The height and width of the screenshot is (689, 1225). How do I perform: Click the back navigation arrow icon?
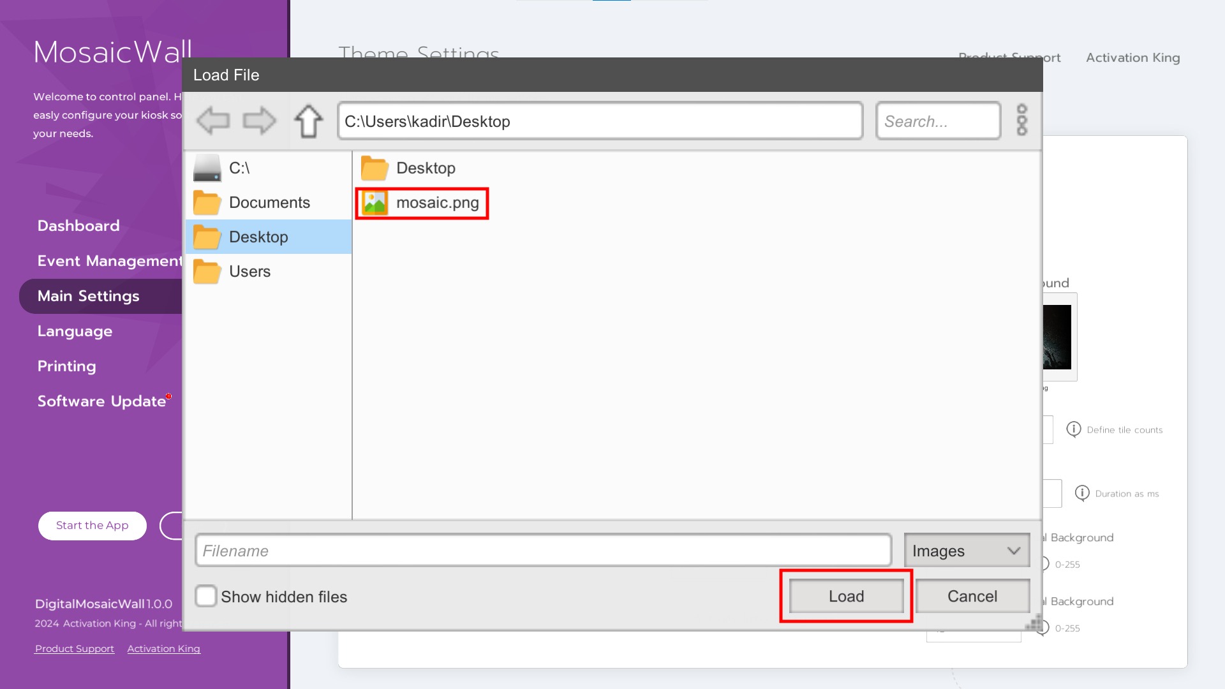(213, 121)
